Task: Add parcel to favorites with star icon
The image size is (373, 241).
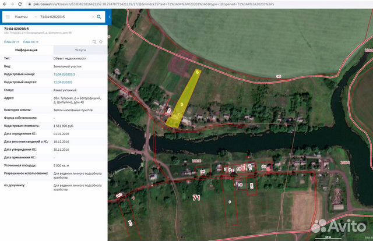Action: tap(101, 42)
